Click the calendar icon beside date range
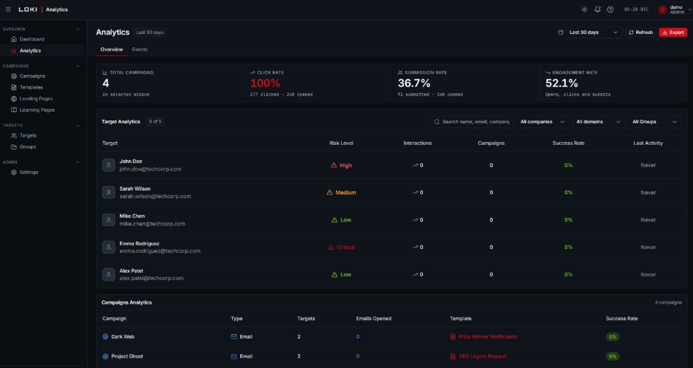The image size is (693, 368). [x=560, y=32]
